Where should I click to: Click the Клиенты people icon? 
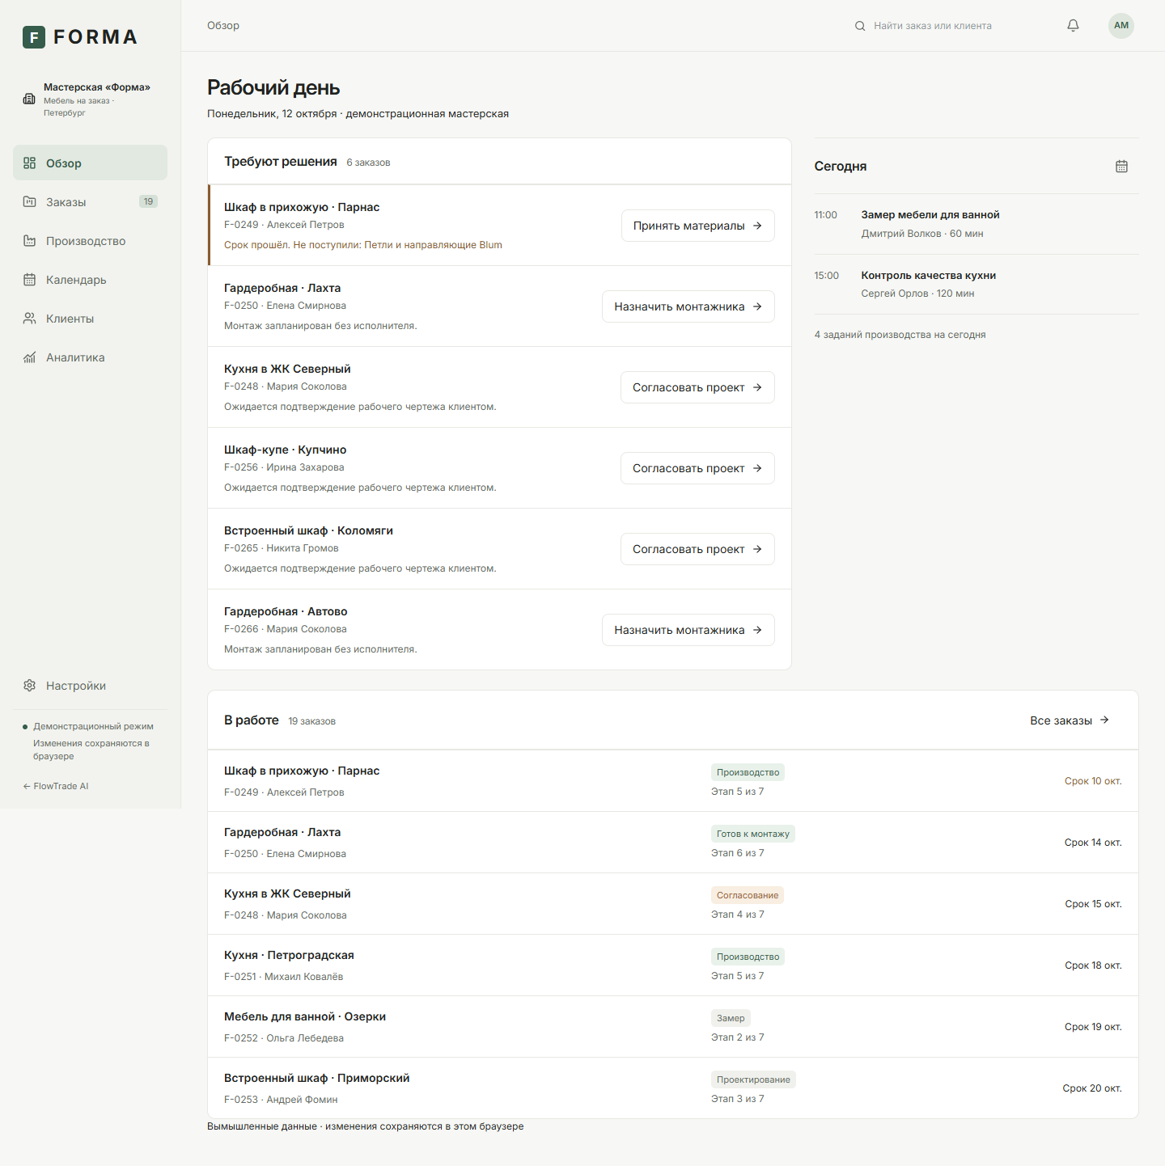click(x=30, y=319)
